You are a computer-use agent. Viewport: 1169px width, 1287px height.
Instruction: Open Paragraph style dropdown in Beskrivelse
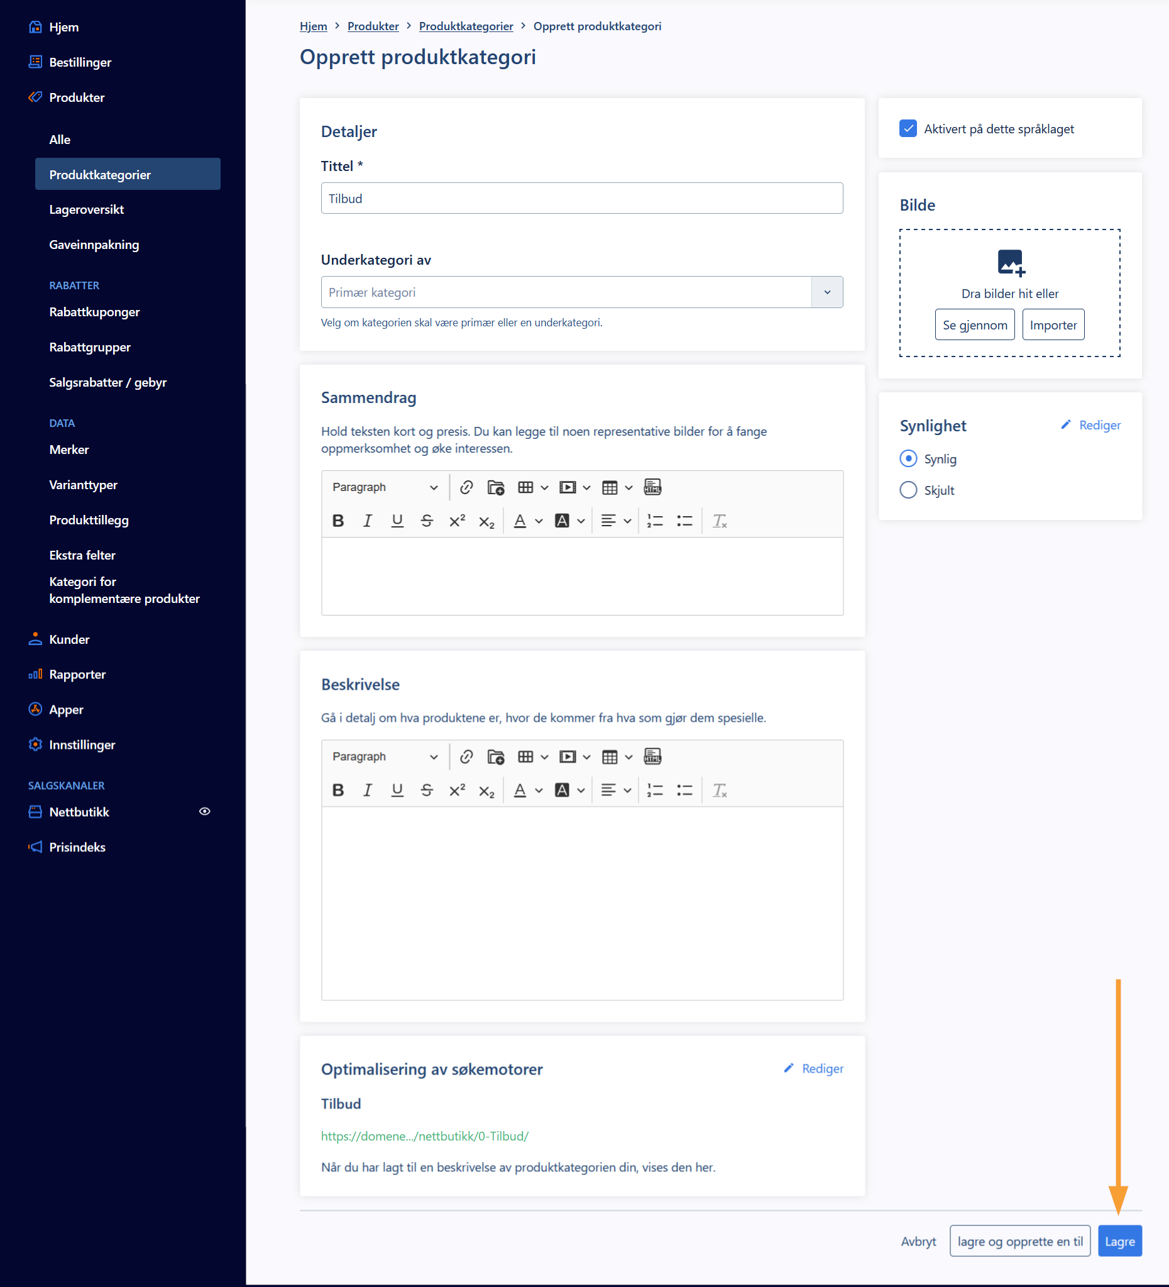coord(385,756)
